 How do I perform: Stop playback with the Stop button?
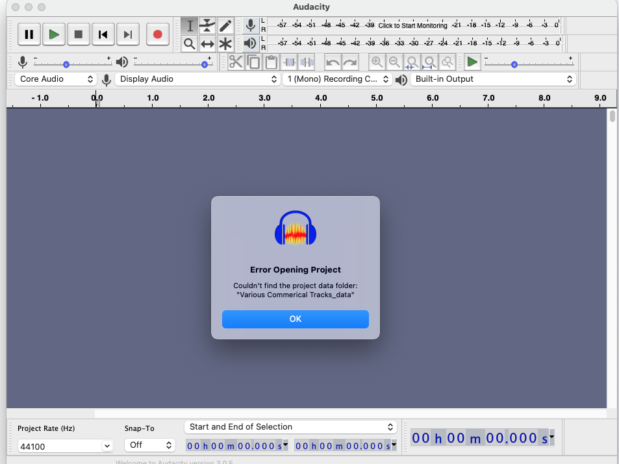(79, 34)
